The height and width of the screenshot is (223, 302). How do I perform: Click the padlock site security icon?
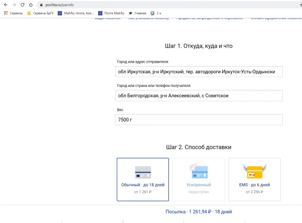[41, 5]
